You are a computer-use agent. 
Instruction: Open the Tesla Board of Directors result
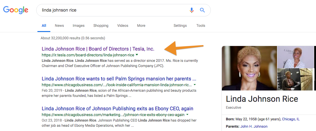click(x=98, y=49)
